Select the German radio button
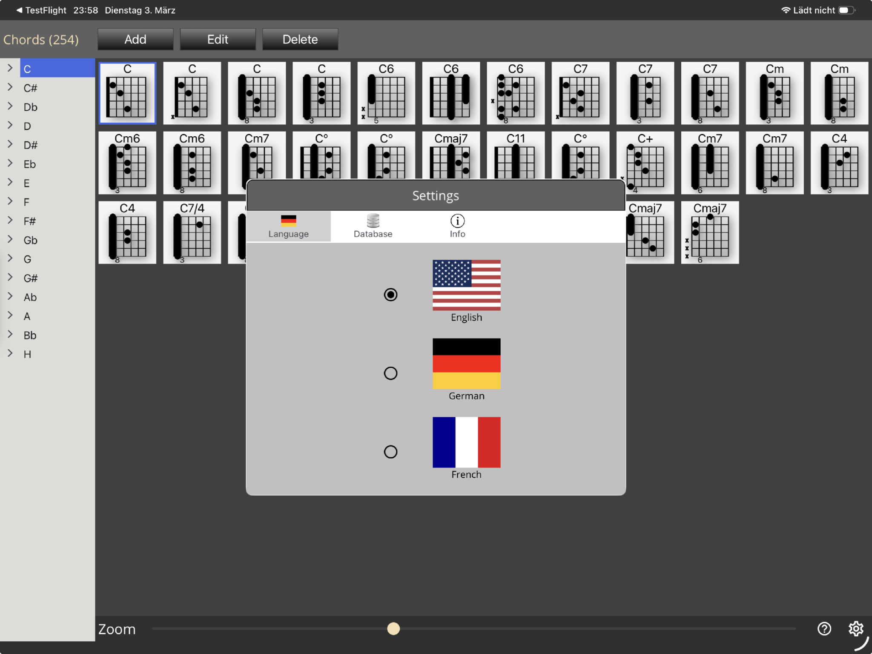Image resolution: width=872 pixels, height=654 pixels. pos(390,373)
